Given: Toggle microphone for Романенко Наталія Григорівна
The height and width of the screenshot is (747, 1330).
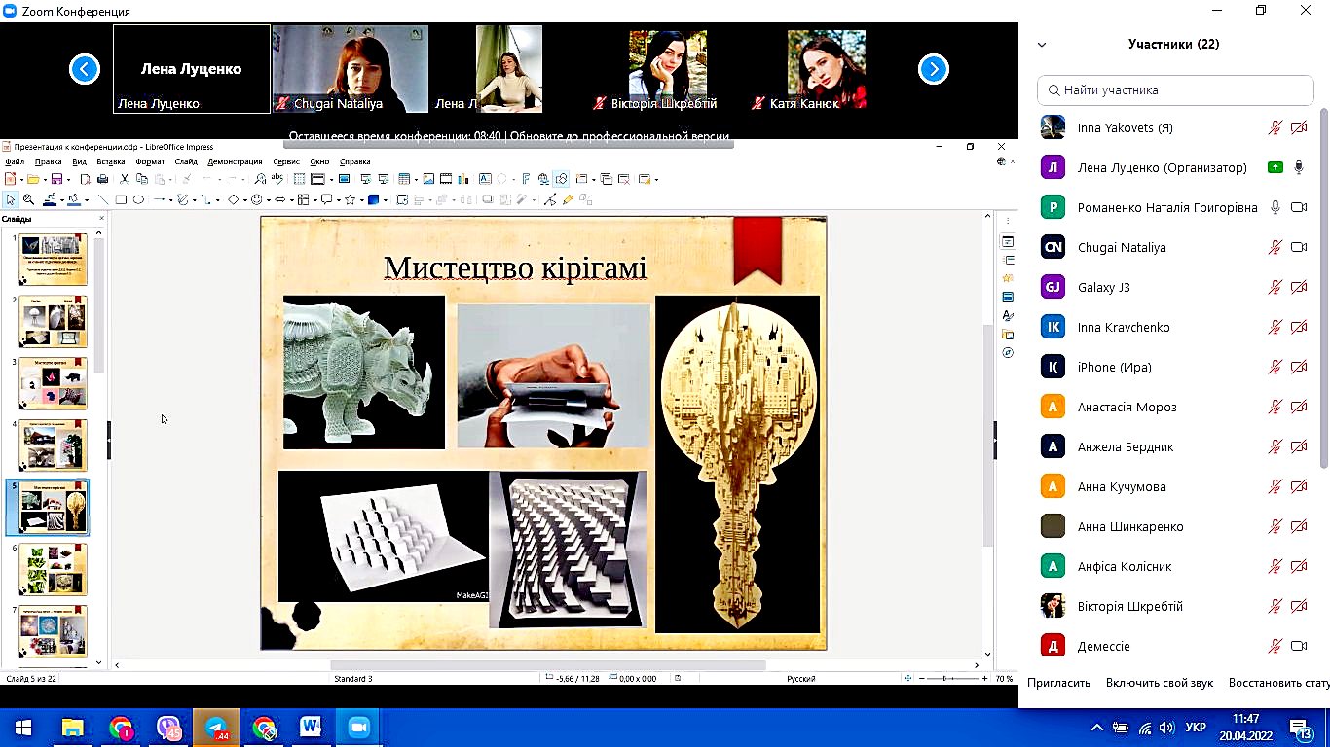Looking at the screenshot, I should (1275, 207).
